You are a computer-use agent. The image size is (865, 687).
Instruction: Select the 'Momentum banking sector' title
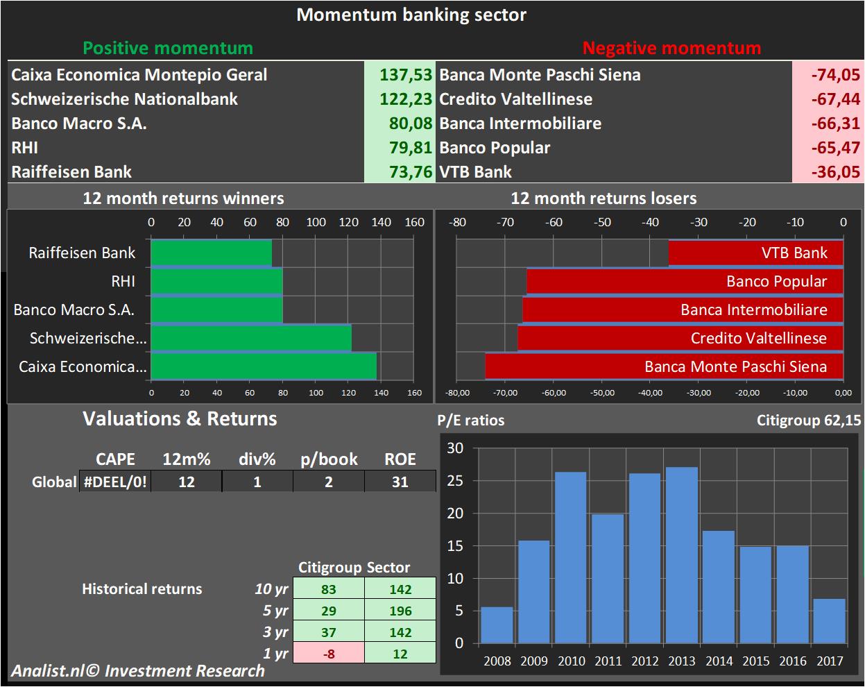coord(411,15)
